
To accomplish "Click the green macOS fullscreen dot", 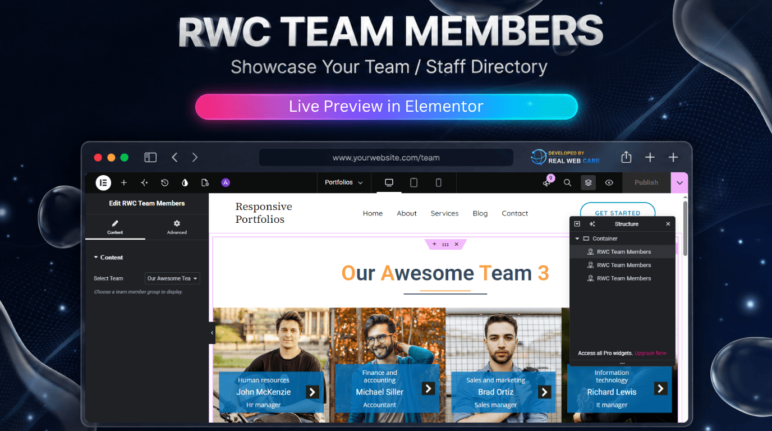I will pyautogui.click(x=125, y=158).
